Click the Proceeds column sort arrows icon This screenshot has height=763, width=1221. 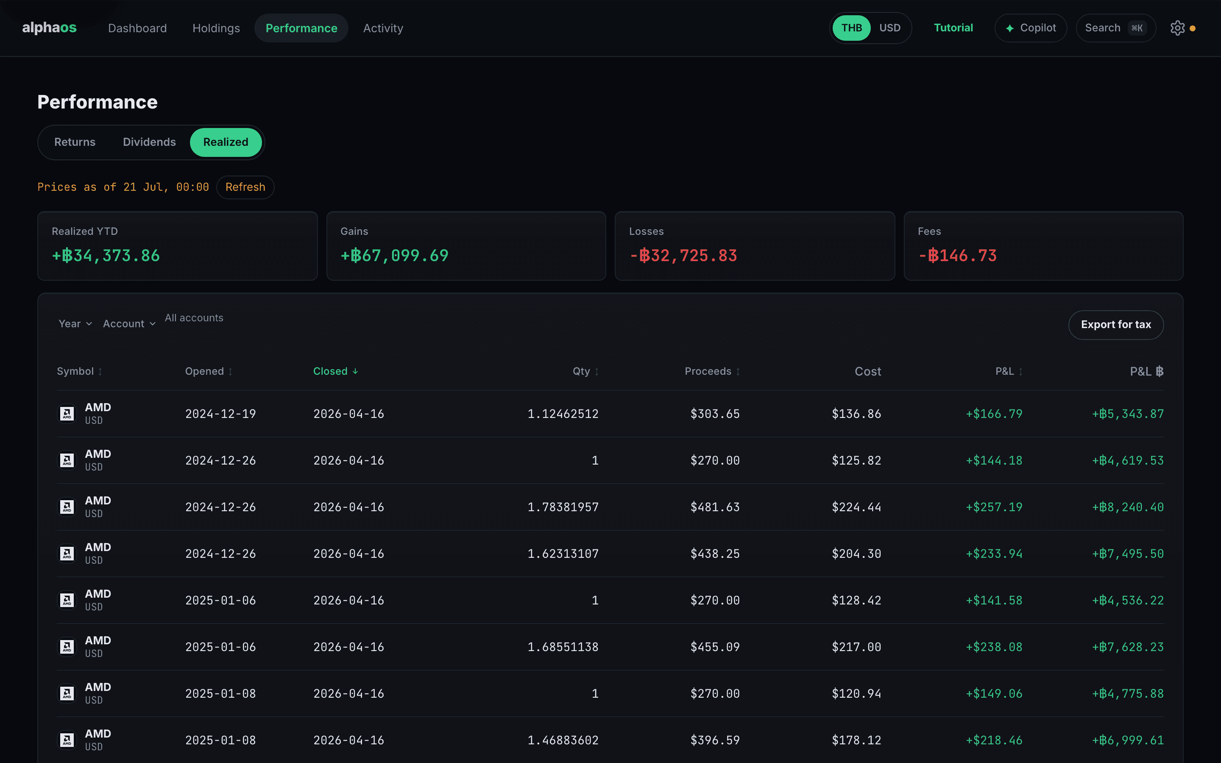pos(738,371)
